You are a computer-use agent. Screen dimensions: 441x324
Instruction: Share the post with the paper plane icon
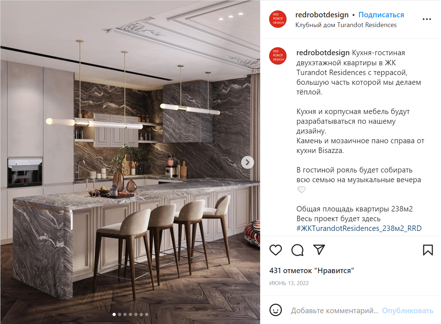tap(319, 250)
